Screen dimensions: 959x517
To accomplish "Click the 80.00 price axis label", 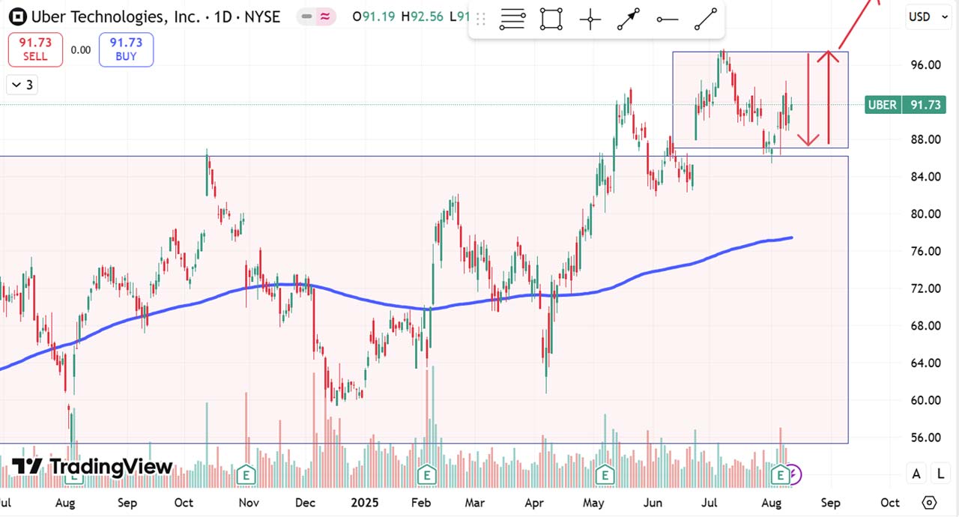I will 926,214.
